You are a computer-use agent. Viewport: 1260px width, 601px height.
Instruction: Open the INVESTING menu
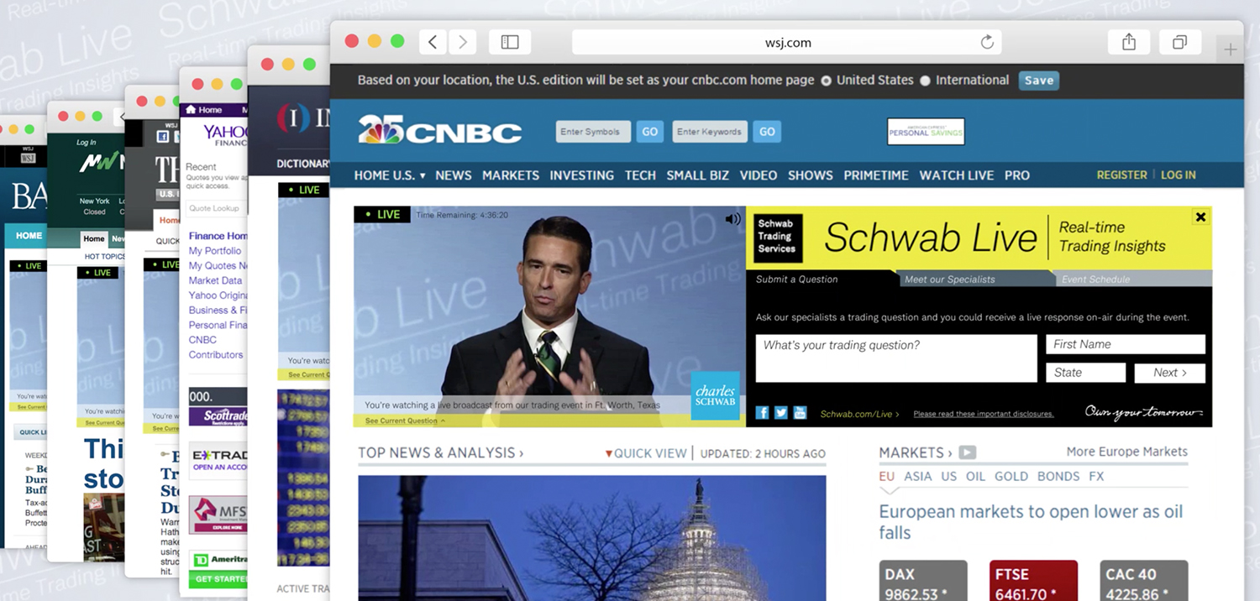point(582,175)
